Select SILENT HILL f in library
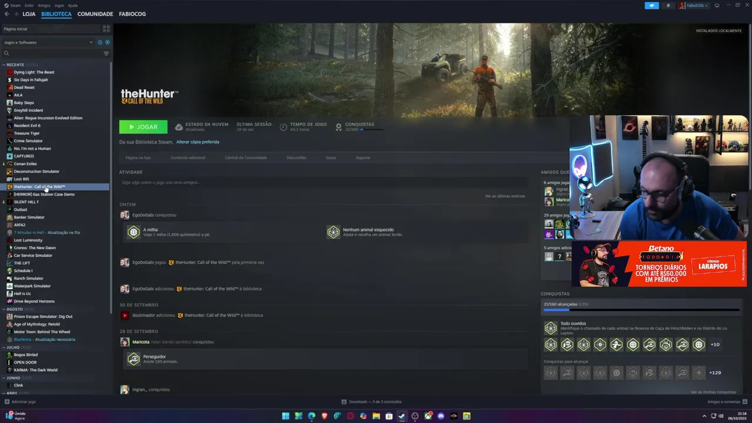 [26, 202]
